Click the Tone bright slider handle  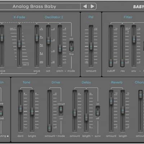[32, 111]
